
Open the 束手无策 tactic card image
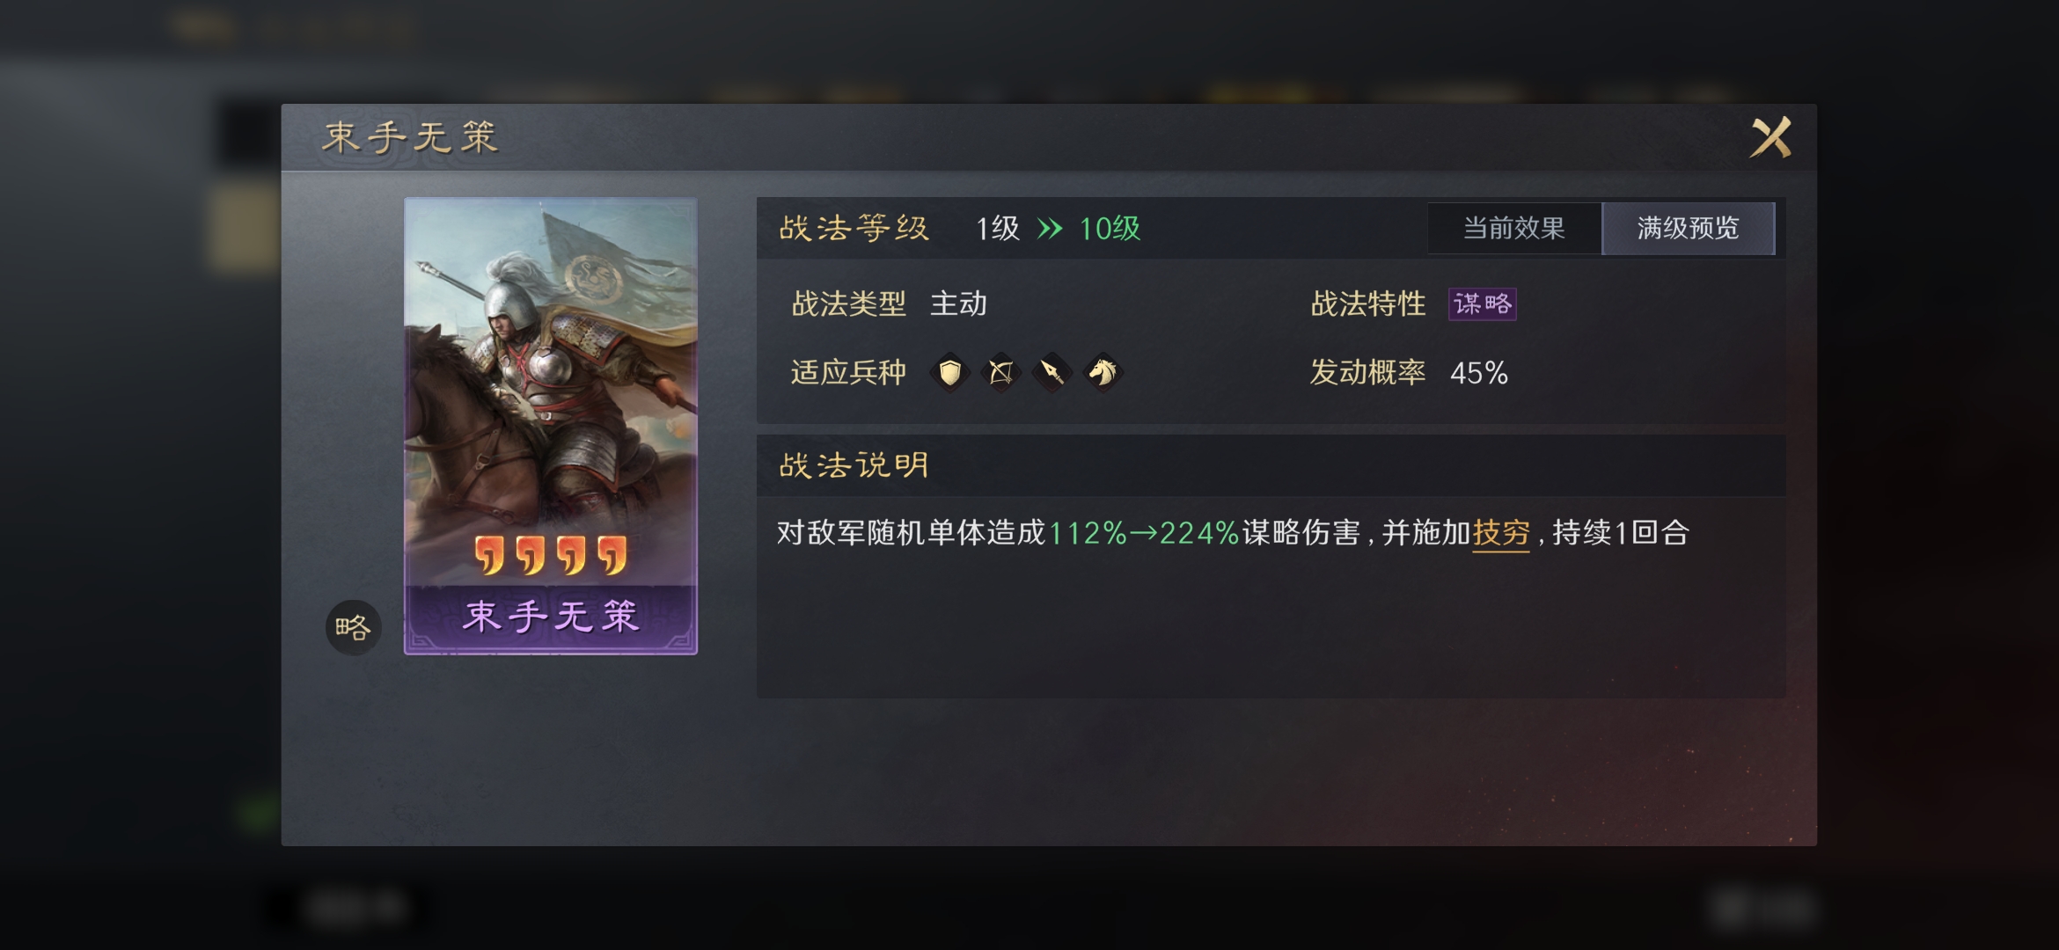tap(551, 426)
